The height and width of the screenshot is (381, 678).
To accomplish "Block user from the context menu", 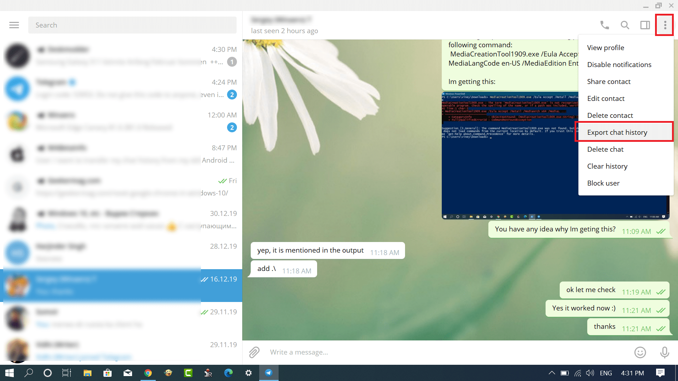I will (x=603, y=183).
